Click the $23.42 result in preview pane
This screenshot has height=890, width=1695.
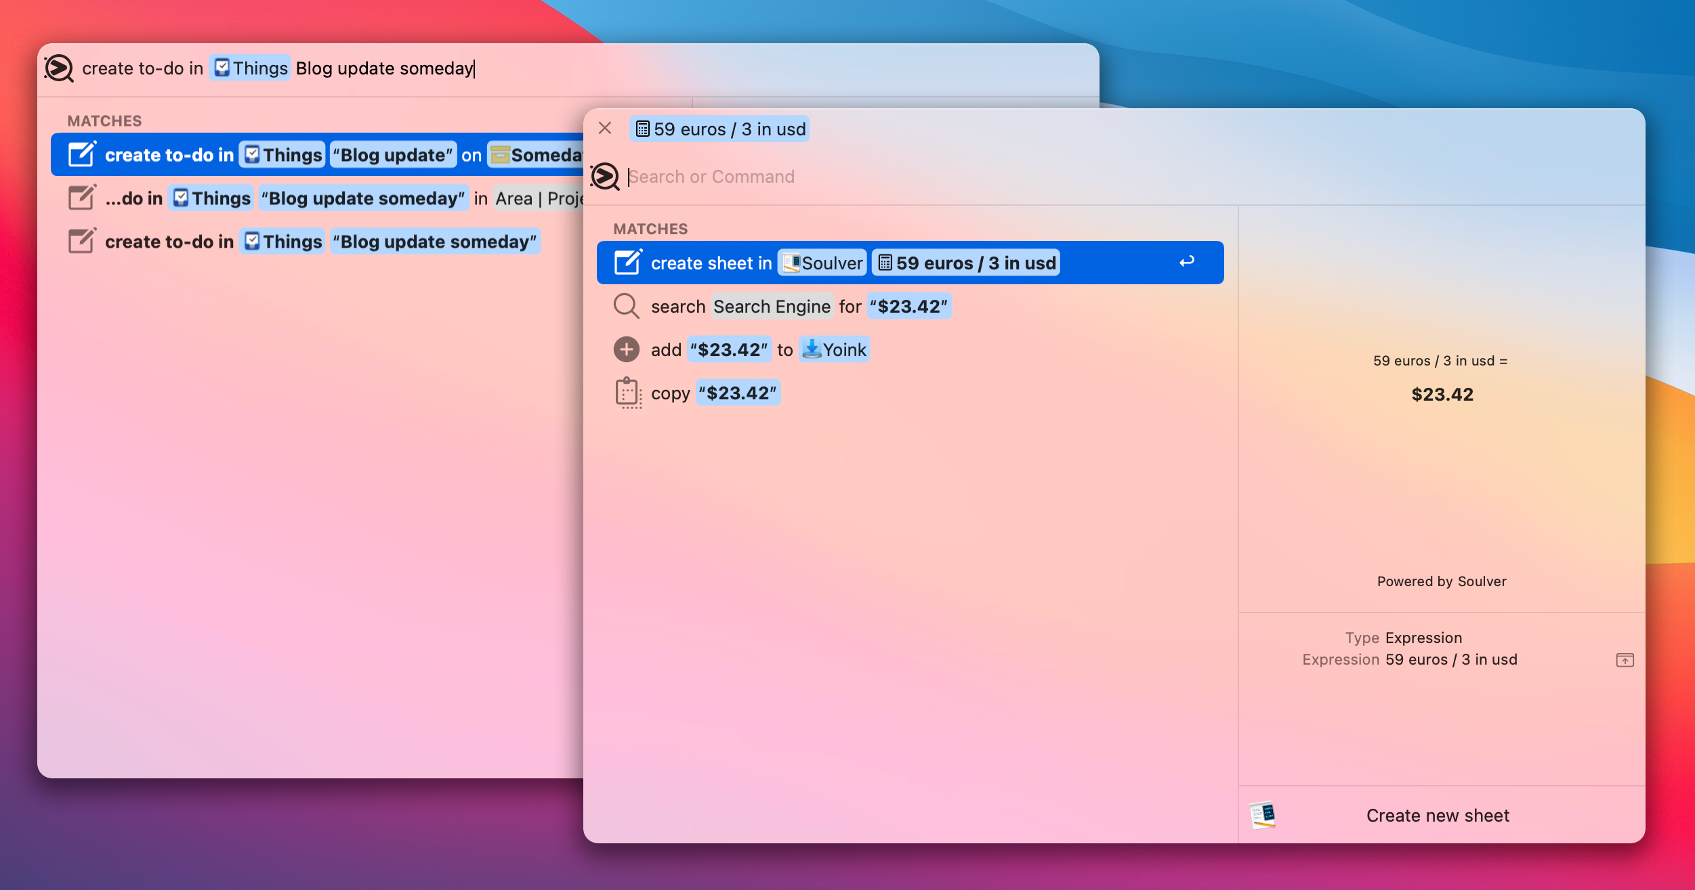click(1442, 395)
